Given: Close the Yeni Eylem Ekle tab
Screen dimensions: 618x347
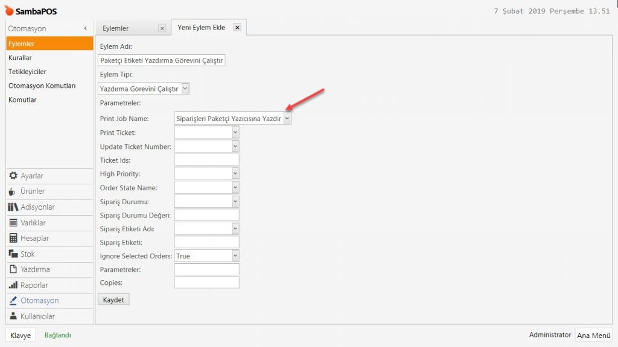Looking at the screenshot, I should pyautogui.click(x=237, y=27).
